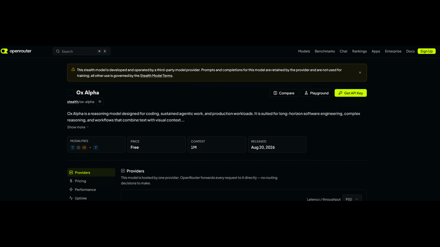Open the Playground
Image resolution: width=440 pixels, height=247 pixels.
tap(316, 93)
